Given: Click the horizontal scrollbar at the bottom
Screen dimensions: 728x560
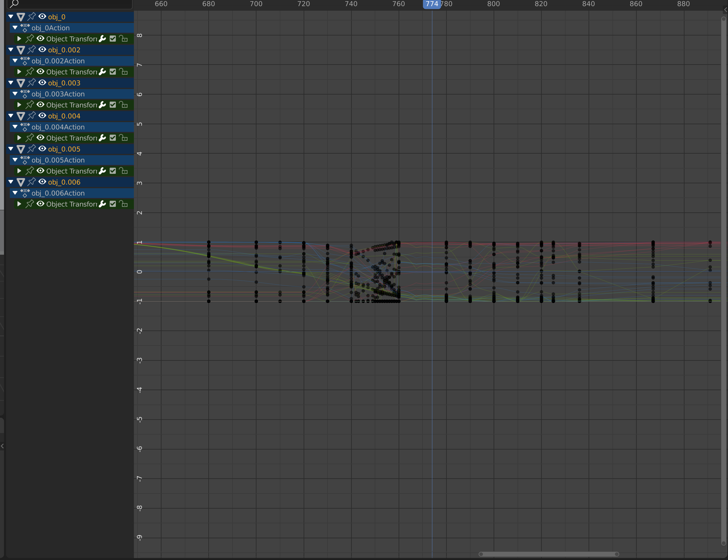Looking at the screenshot, I should tap(548, 554).
